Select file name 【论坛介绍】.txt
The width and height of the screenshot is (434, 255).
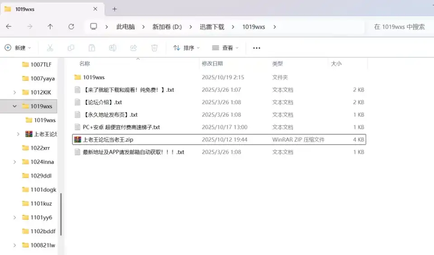(x=103, y=102)
